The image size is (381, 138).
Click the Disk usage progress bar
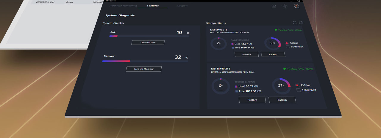[x=149, y=36]
